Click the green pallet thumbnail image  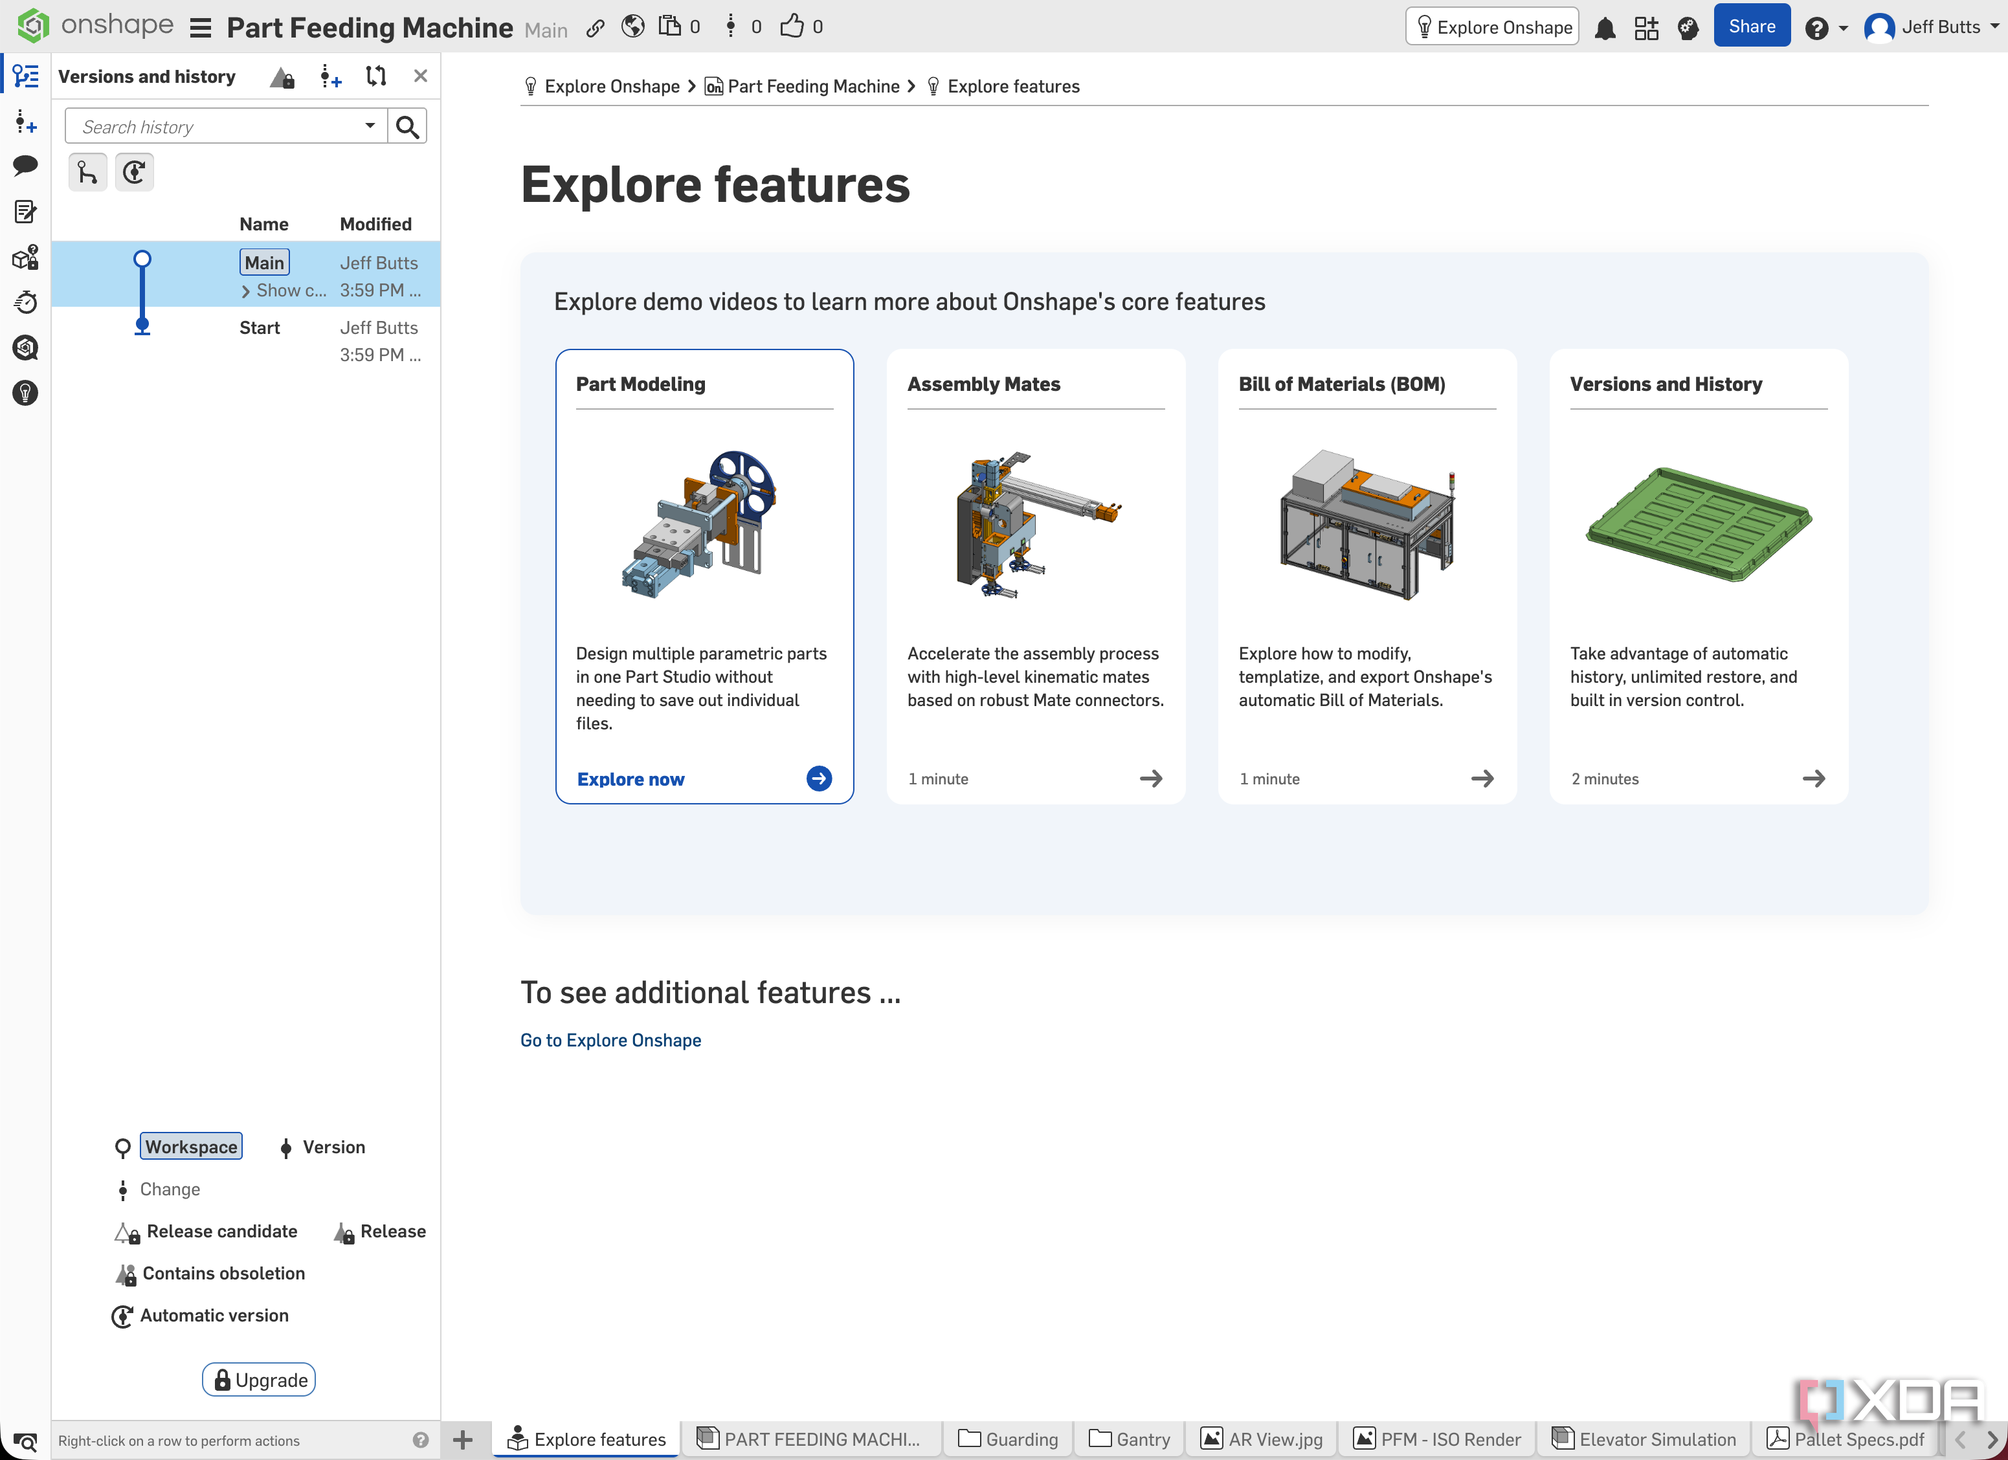coord(1698,524)
